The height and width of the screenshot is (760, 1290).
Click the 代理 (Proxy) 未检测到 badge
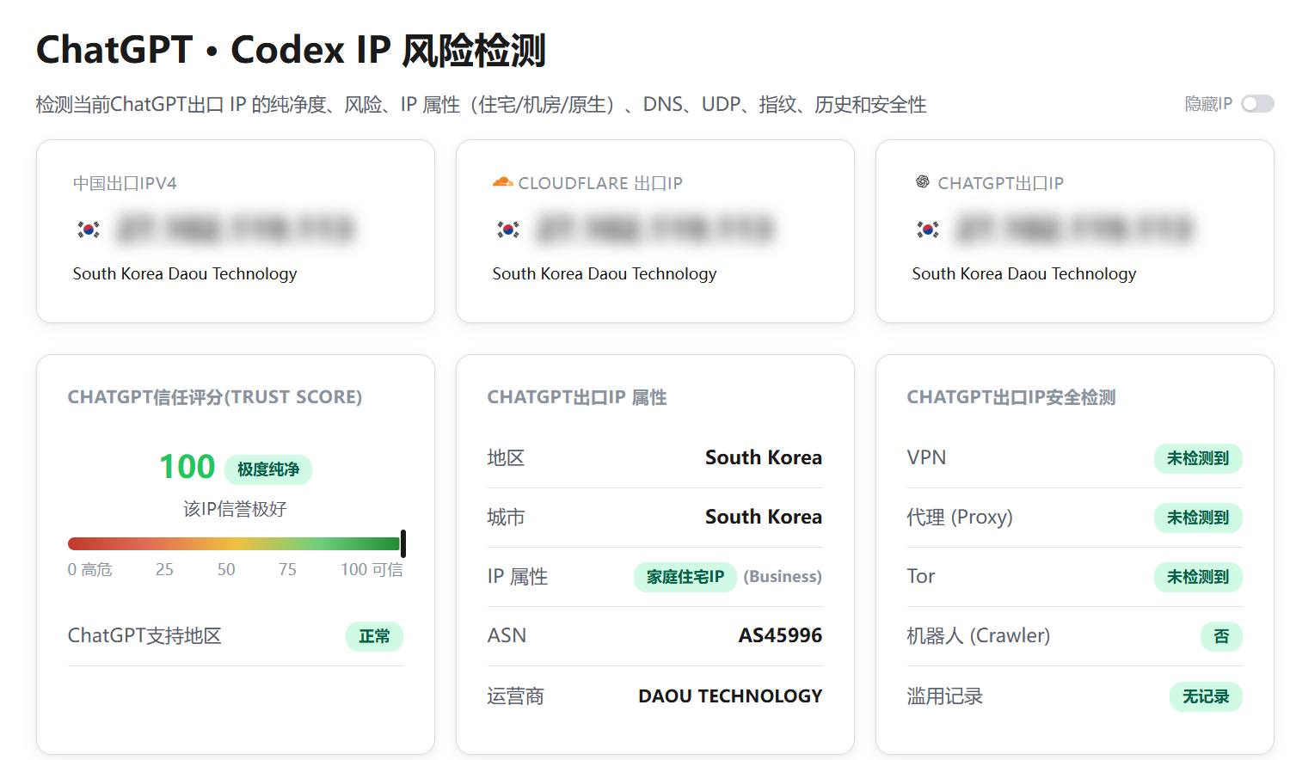[1198, 518]
